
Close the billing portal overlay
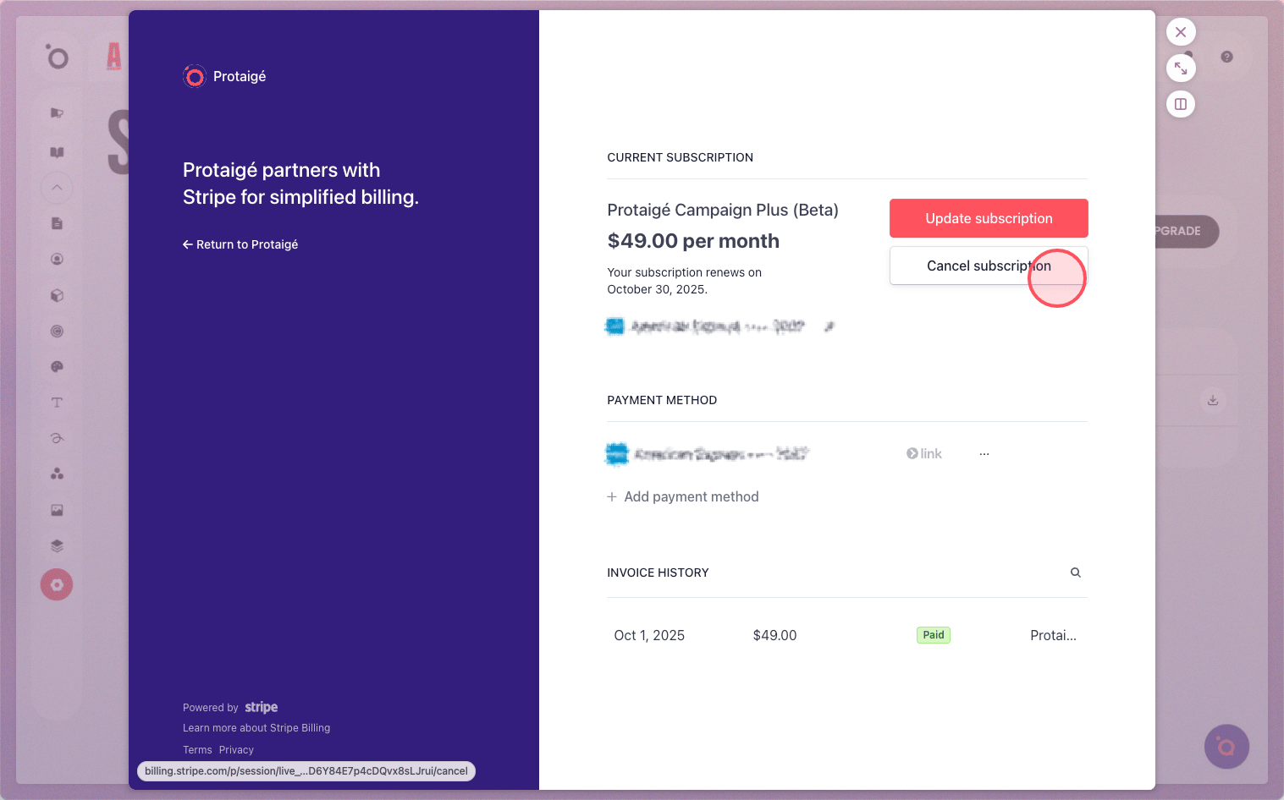pyautogui.click(x=1181, y=32)
